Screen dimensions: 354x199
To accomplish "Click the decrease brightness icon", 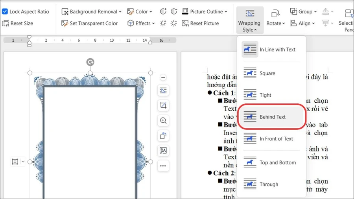I will pyautogui.click(x=174, y=23).
